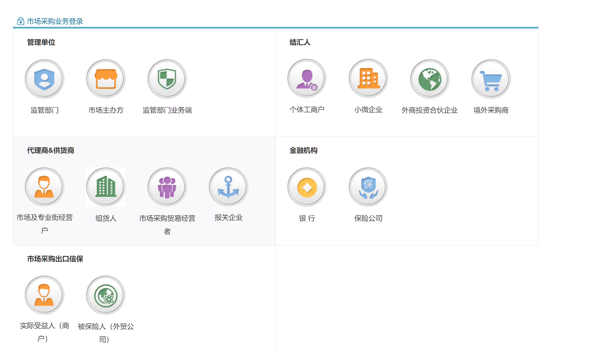
Task: Click the 市场采购业务登录 header title
Action: tap(55, 21)
